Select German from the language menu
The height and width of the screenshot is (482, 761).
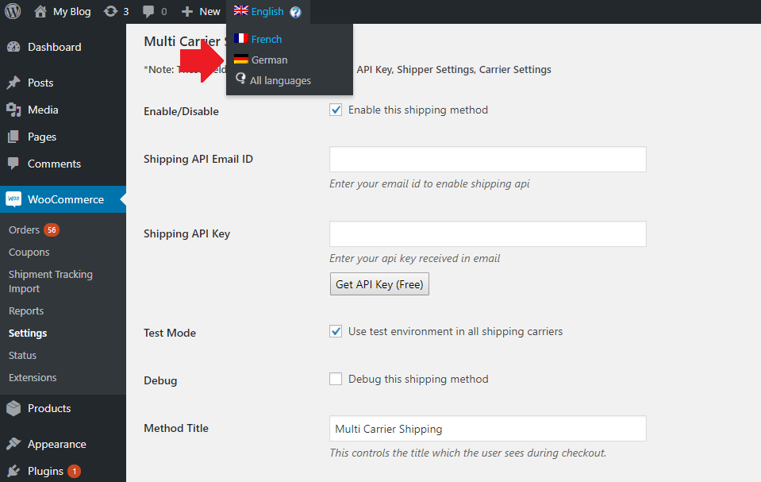click(x=268, y=59)
